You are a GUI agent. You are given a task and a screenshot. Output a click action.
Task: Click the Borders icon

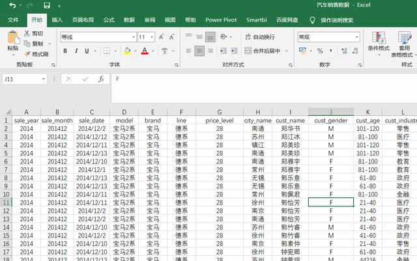click(107, 51)
